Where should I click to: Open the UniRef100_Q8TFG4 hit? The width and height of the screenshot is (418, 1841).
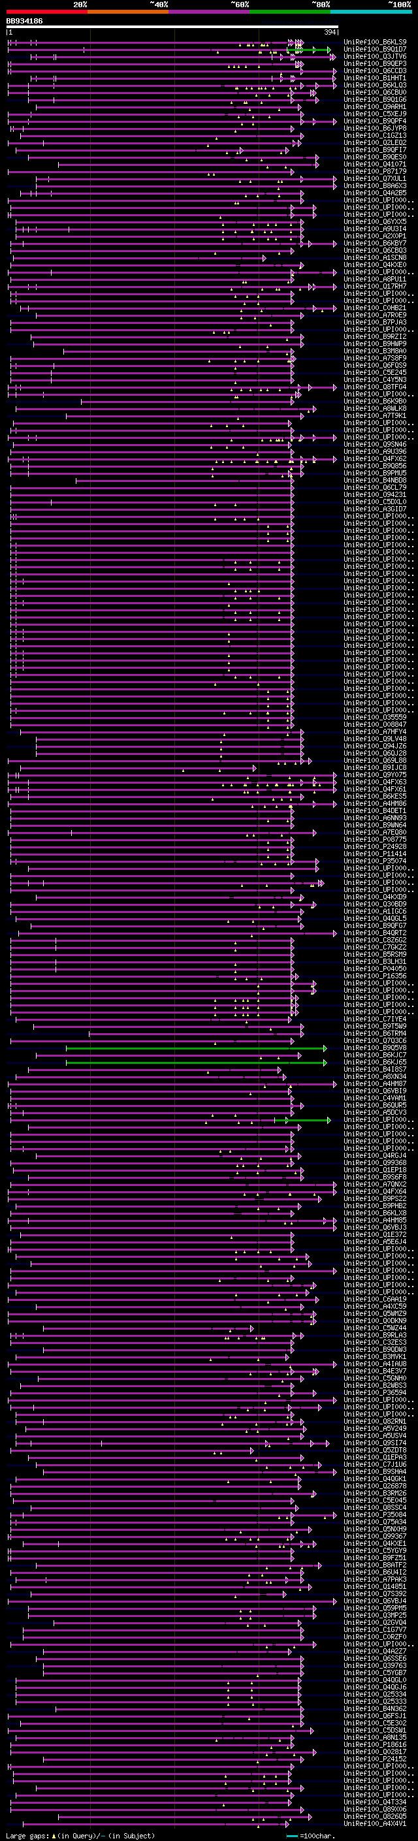click(375, 387)
